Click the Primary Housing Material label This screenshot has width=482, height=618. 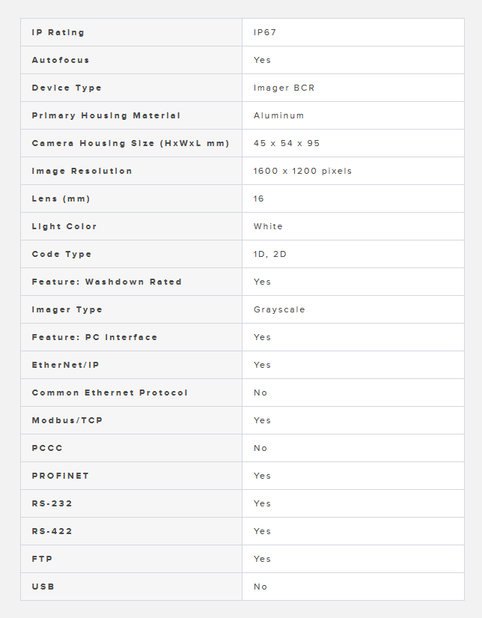(x=106, y=116)
